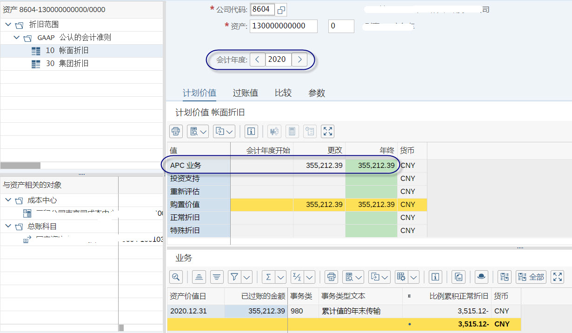Show information in the 业务 toolbar
Screen dimensions: 572x333
tap(435, 277)
